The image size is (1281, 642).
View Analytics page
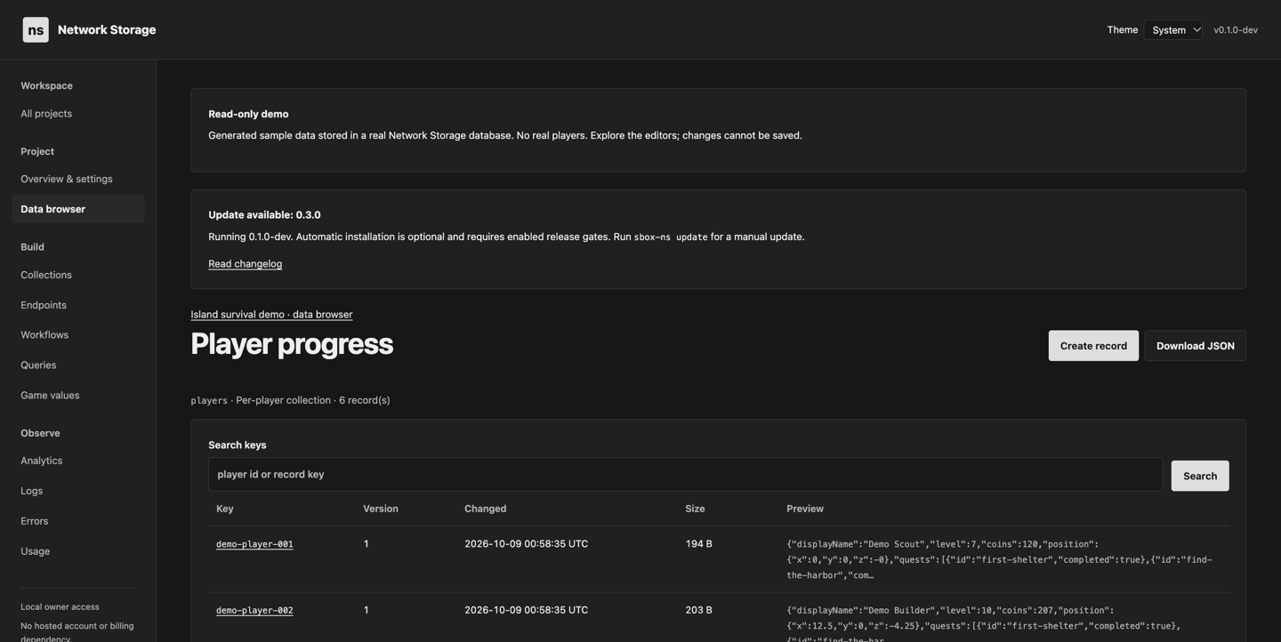tap(42, 461)
